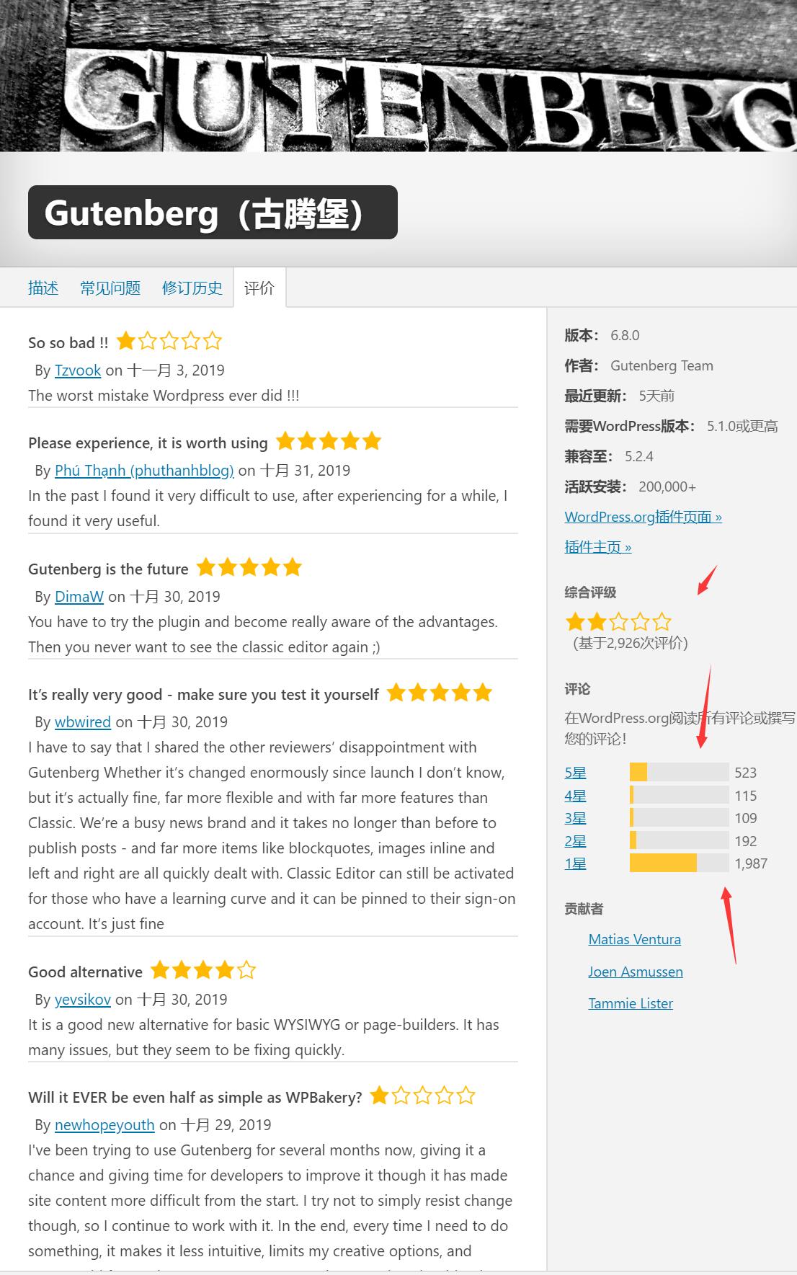The image size is (797, 1275).
Task: Click the 1,987 one-star review count
Action: pyautogui.click(x=751, y=863)
